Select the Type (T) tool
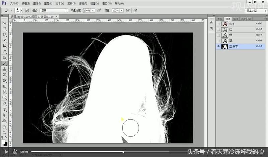The image size is (268, 157). coord(4,109)
